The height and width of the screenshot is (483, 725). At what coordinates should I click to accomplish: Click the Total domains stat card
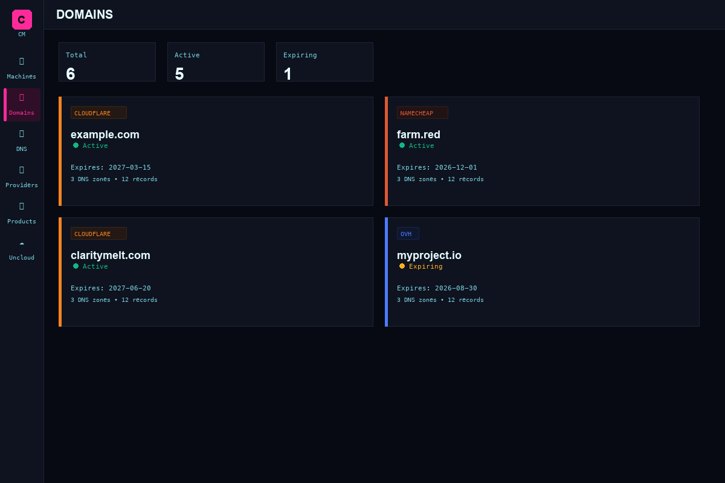point(107,62)
